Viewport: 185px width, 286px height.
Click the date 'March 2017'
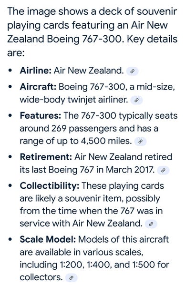pos(130,170)
